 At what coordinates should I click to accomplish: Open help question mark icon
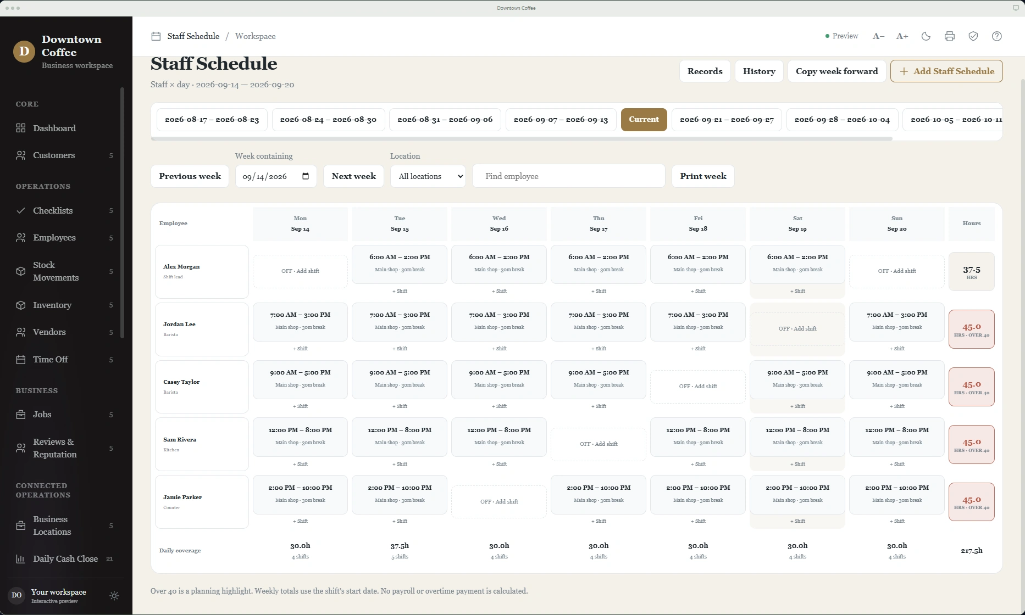tap(997, 36)
